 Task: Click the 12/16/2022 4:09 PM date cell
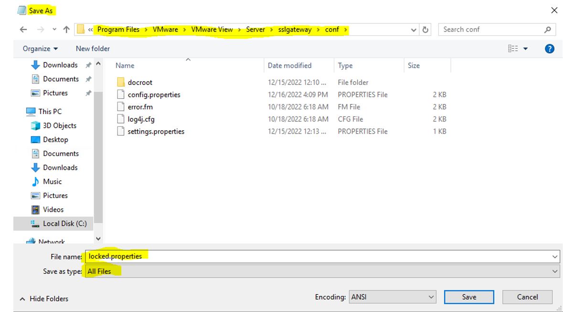[x=297, y=94]
